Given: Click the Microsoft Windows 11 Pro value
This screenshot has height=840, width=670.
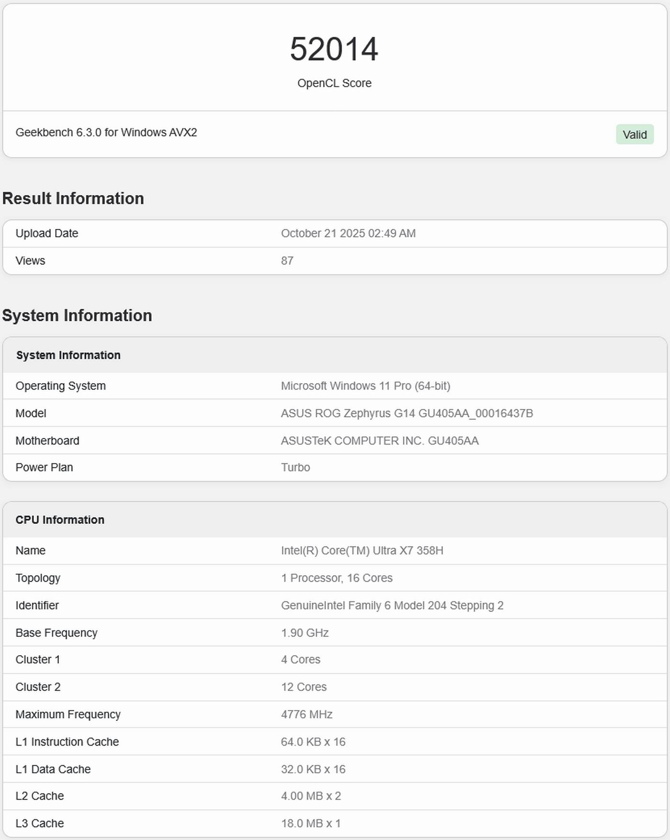Looking at the screenshot, I should point(365,386).
